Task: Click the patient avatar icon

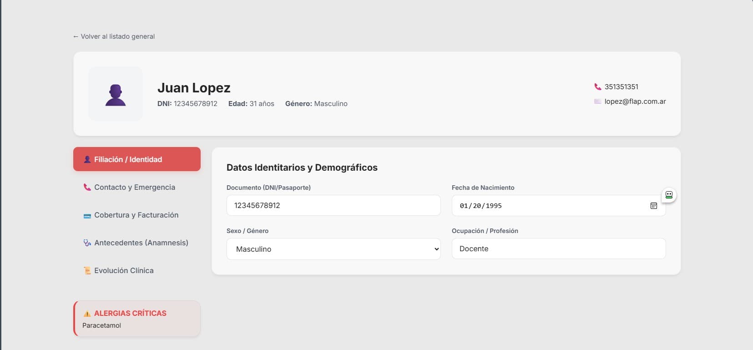Action: point(116,95)
